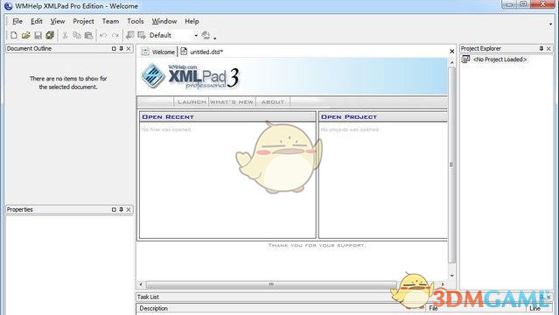The width and height of the screenshot is (559, 315).
Task: Redo the action via toolbar icon
Action: [x=115, y=35]
